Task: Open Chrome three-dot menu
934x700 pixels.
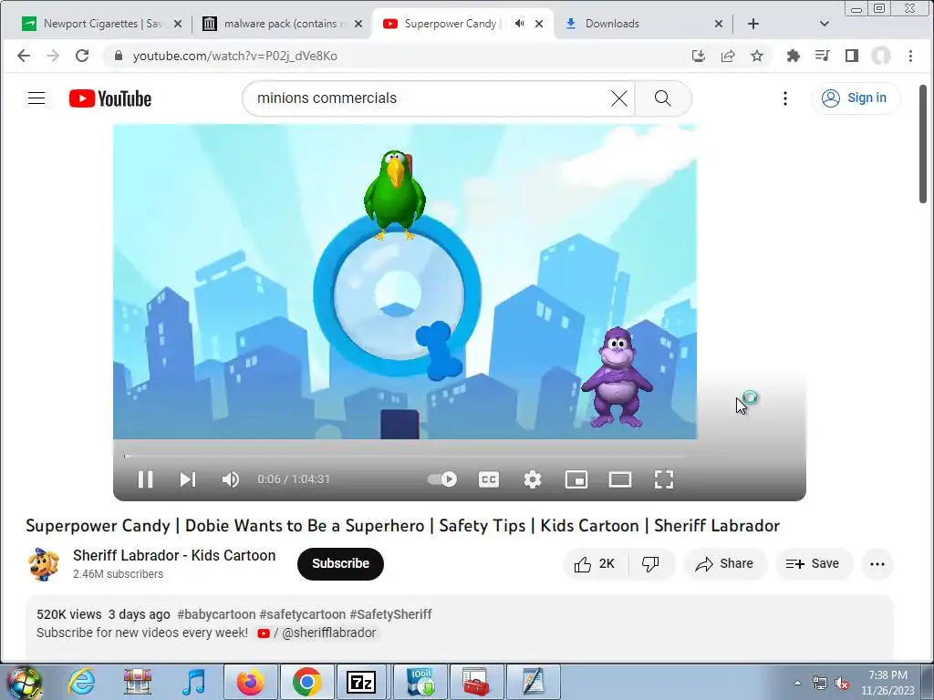Action: (x=910, y=56)
